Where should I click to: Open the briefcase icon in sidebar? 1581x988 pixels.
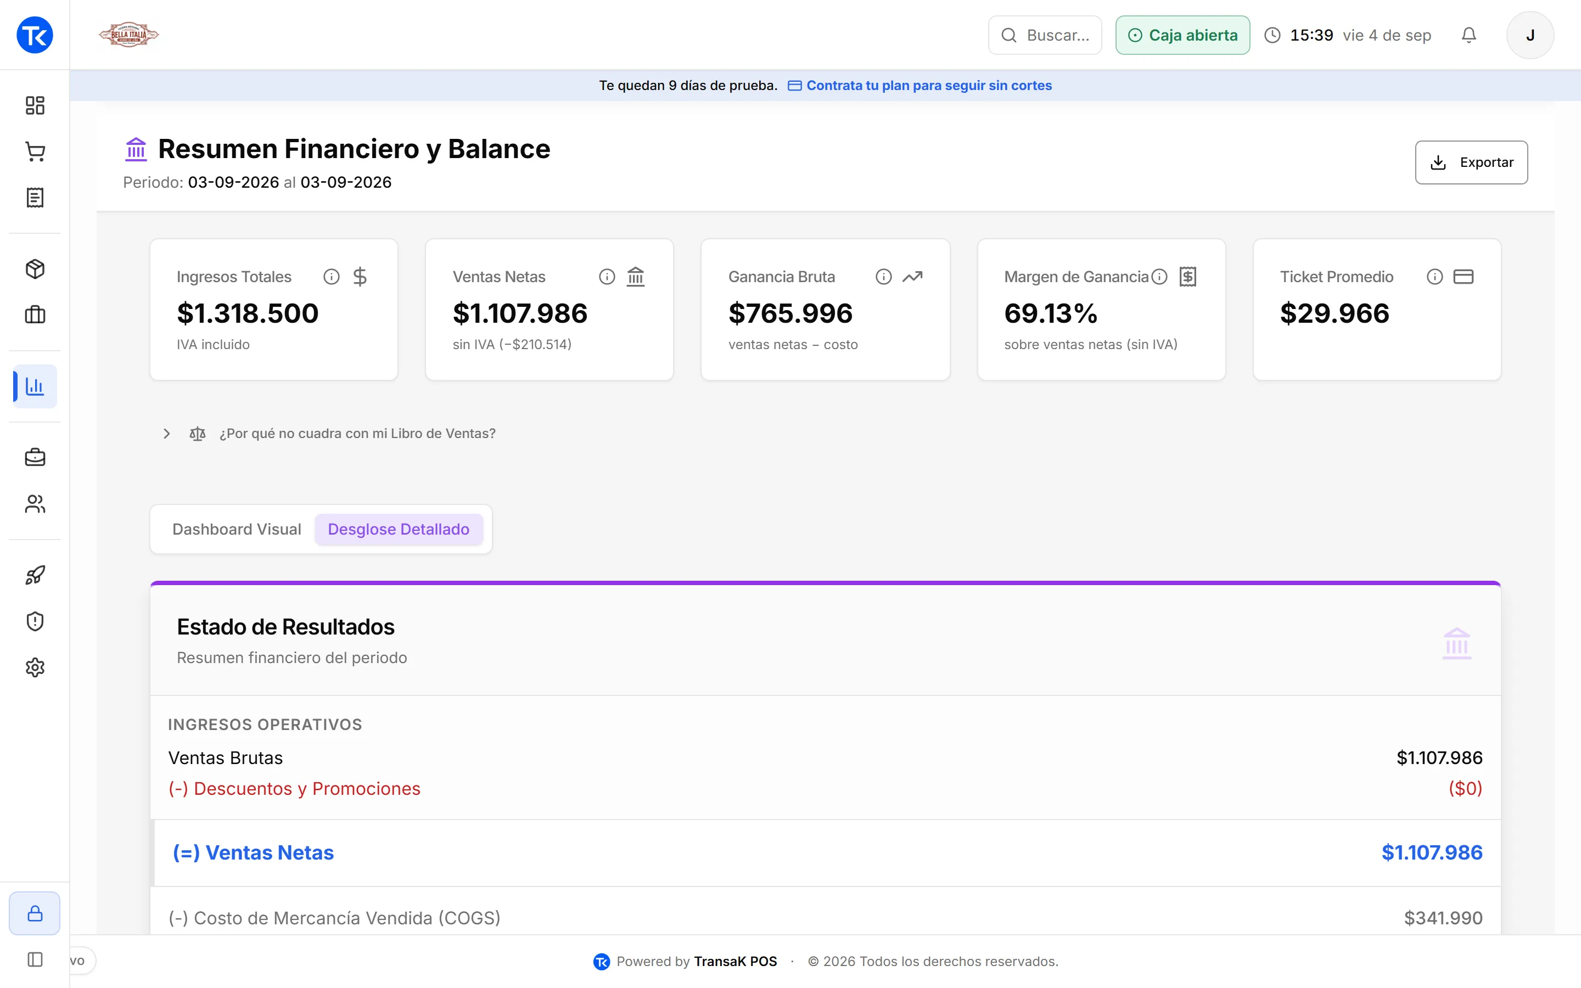tap(35, 457)
